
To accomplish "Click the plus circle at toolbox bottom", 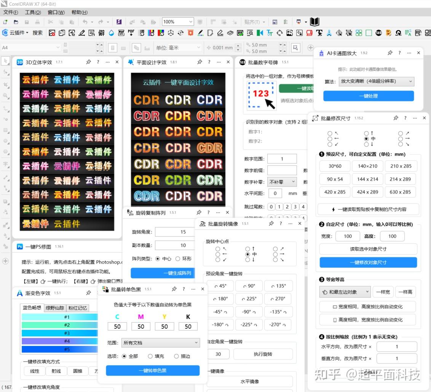I will pyautogui.click(x=5, y=261).
